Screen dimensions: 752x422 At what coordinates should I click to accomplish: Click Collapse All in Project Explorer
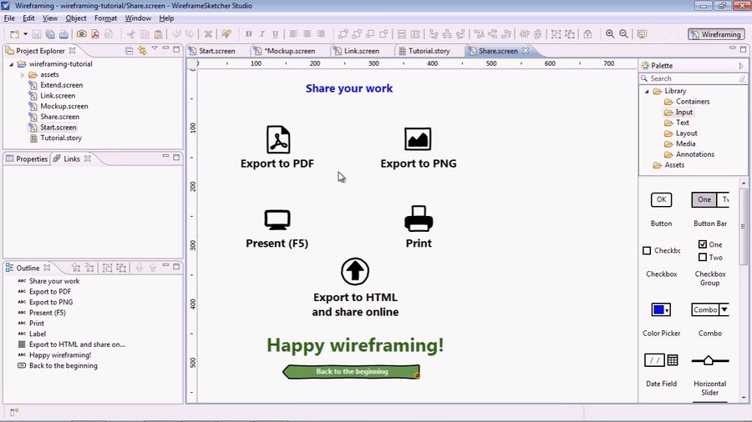(129, 50)
